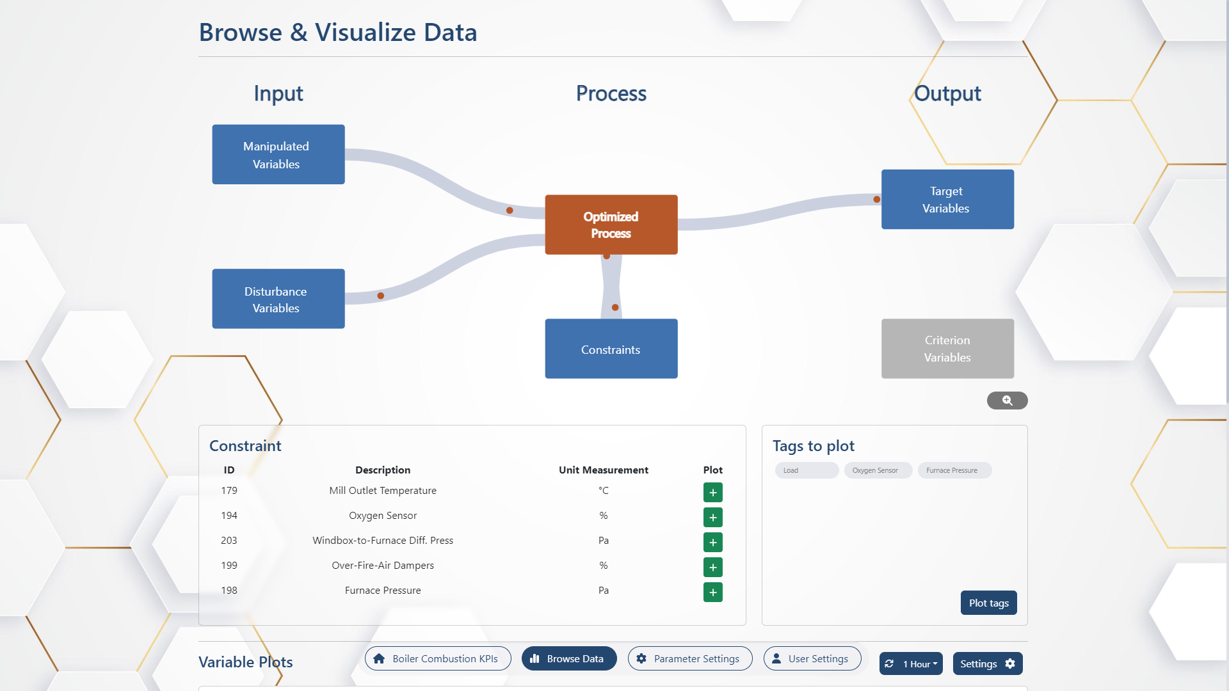
Task: Click the Furnace Pressure tag chip
Action: [954, 470]
